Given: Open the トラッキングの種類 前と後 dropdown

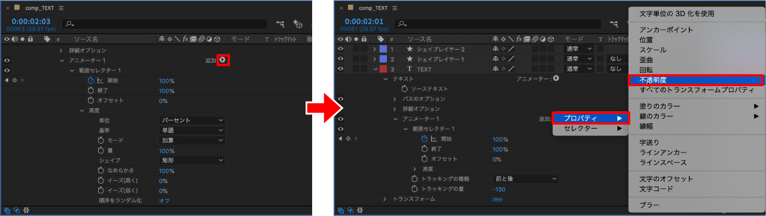Looking at the screenshot, I should point(525,179).
